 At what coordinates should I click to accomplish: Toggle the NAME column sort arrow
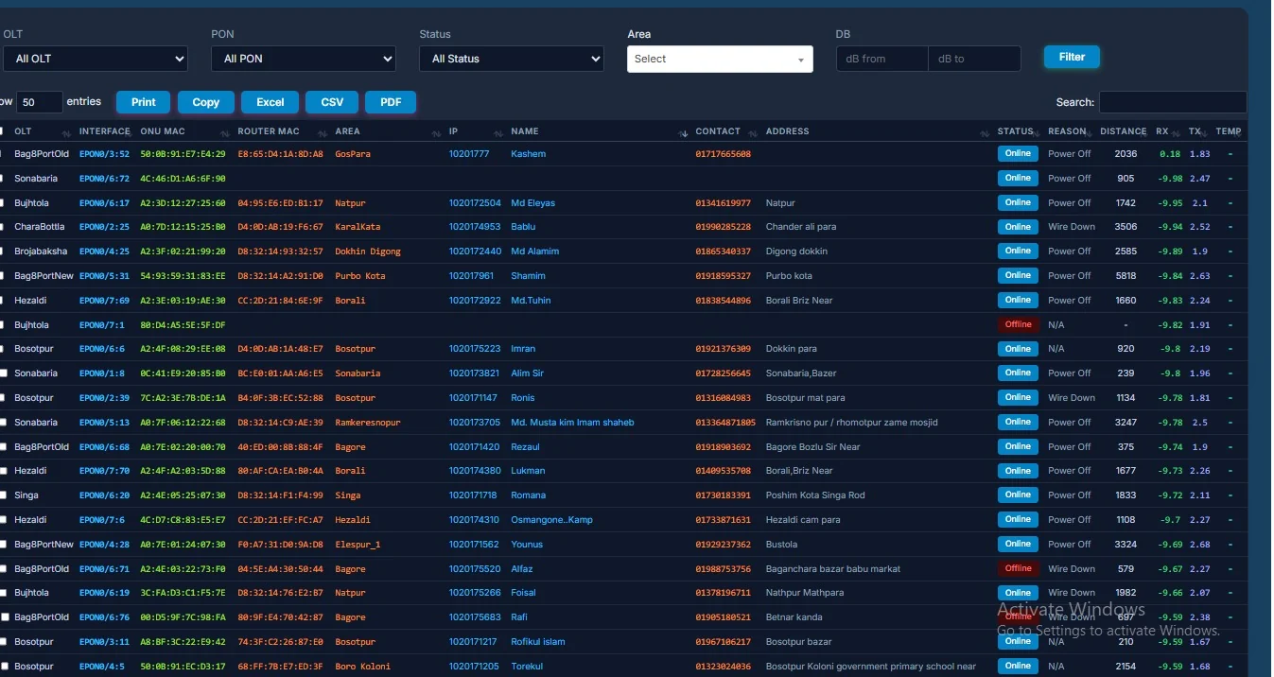[684, 132]
